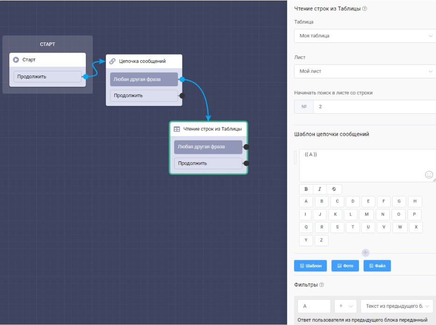Click the Start node play icon
Image resolution: width=436 pixels, height=325 pixels.
tap(16, 60)
